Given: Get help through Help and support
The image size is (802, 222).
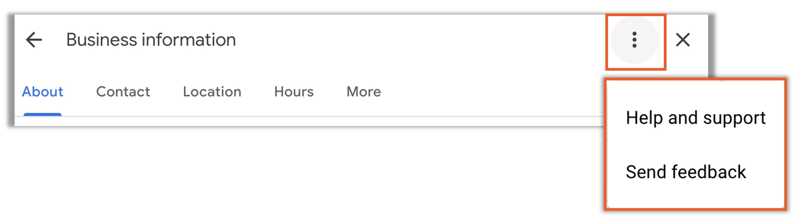Looking at the screenshot, I should pyautogui.click(x=695, y=118).
